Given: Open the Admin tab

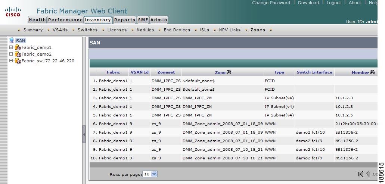Looking at the screenshot, I should pos(159,20).
